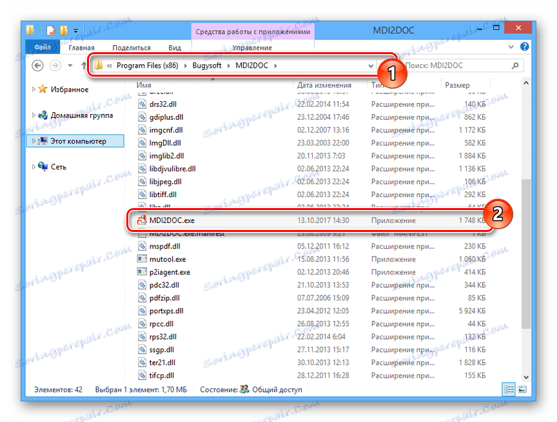Select the portxps.dll file icon

tap(142, 311)
